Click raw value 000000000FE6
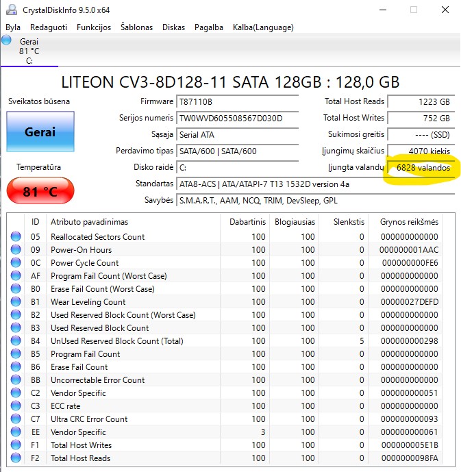The height and width of the screenshot is (472, 461). pyautogui.click(x=410, y=263)
